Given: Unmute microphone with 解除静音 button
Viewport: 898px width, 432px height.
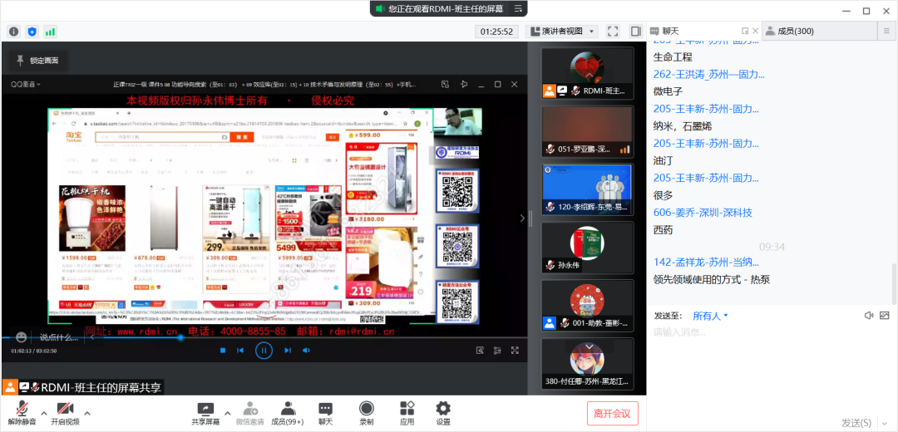Looking at the screenshot, I should pyautogui.click(x=22, y=411).
